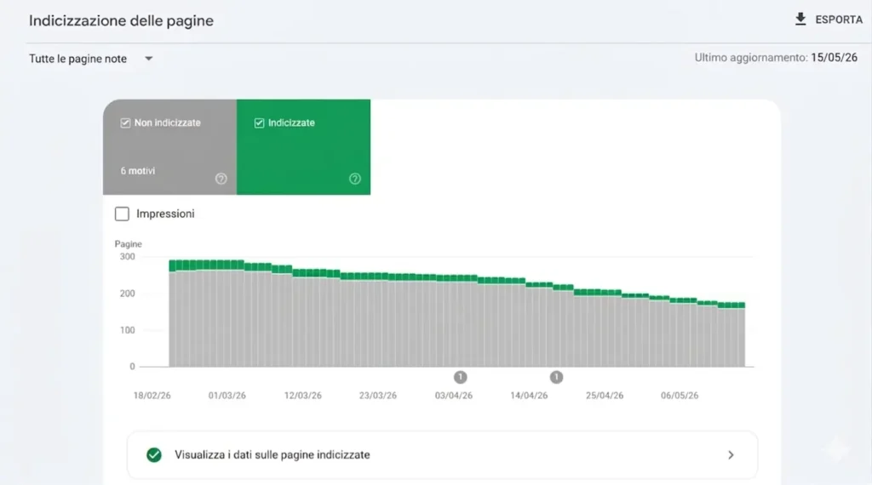This screenshot has height=485, width=872.
Task: Open Visualizza i dati sulle pagine indicizzate
Action: 442,455
